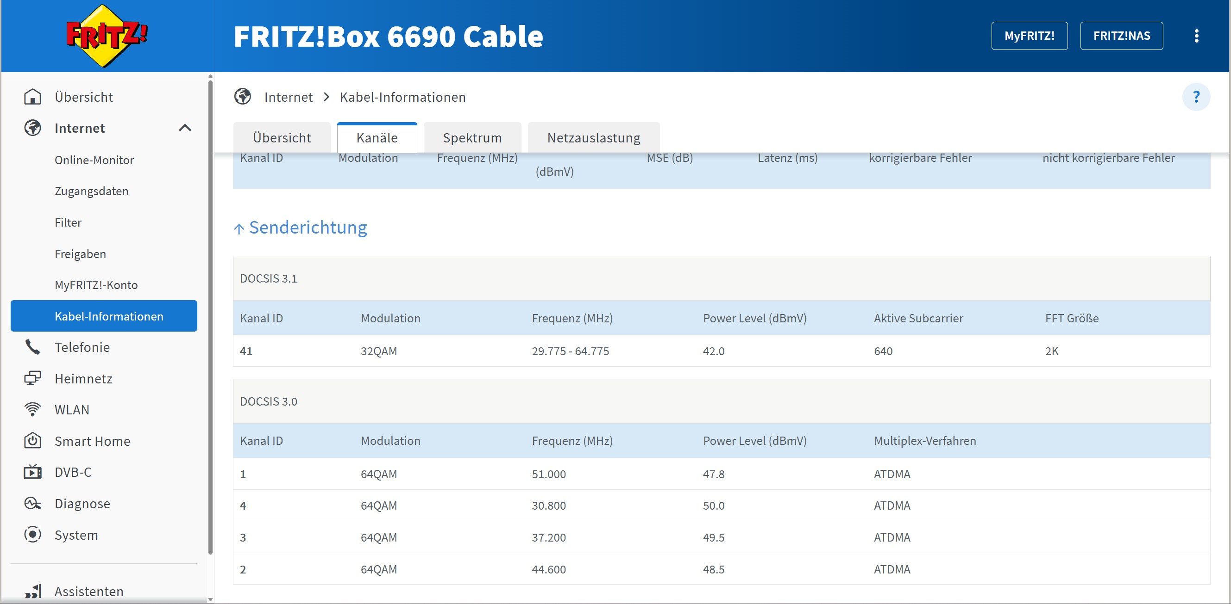Click the Power Level 50.0 value
Screen dimensions: 1231x604
tap(714, 505)
